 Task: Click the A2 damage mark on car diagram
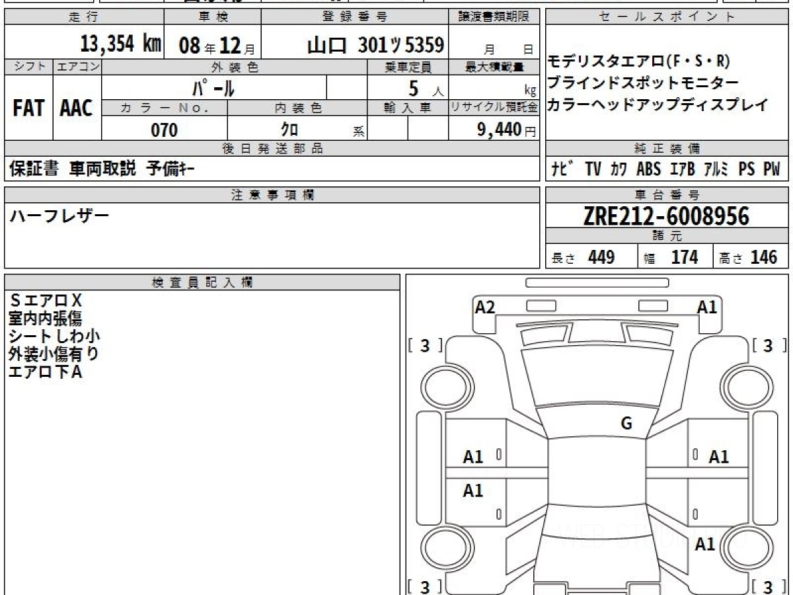[x=485, y=307]
